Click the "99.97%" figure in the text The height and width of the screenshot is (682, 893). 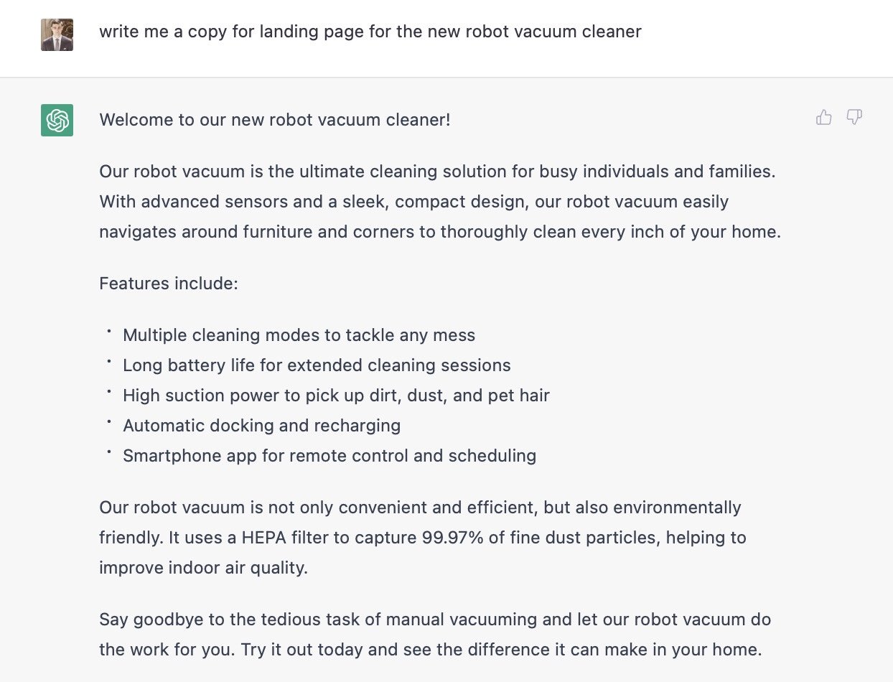coord(451,538)
